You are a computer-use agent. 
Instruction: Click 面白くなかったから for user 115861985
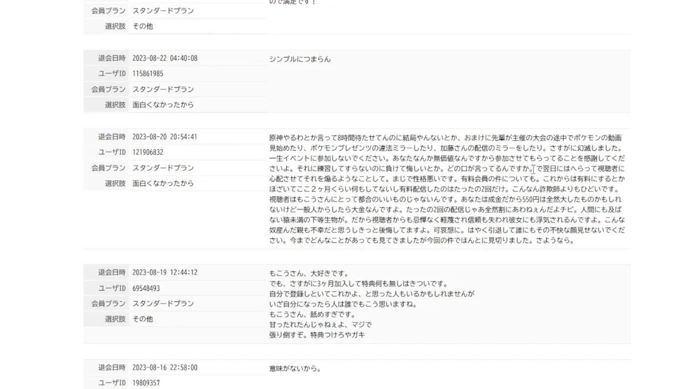163,105
